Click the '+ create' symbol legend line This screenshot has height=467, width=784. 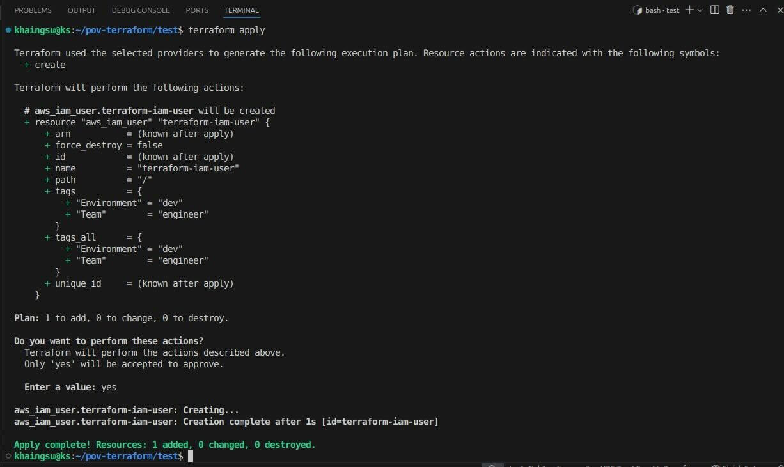tap(45, 65)
